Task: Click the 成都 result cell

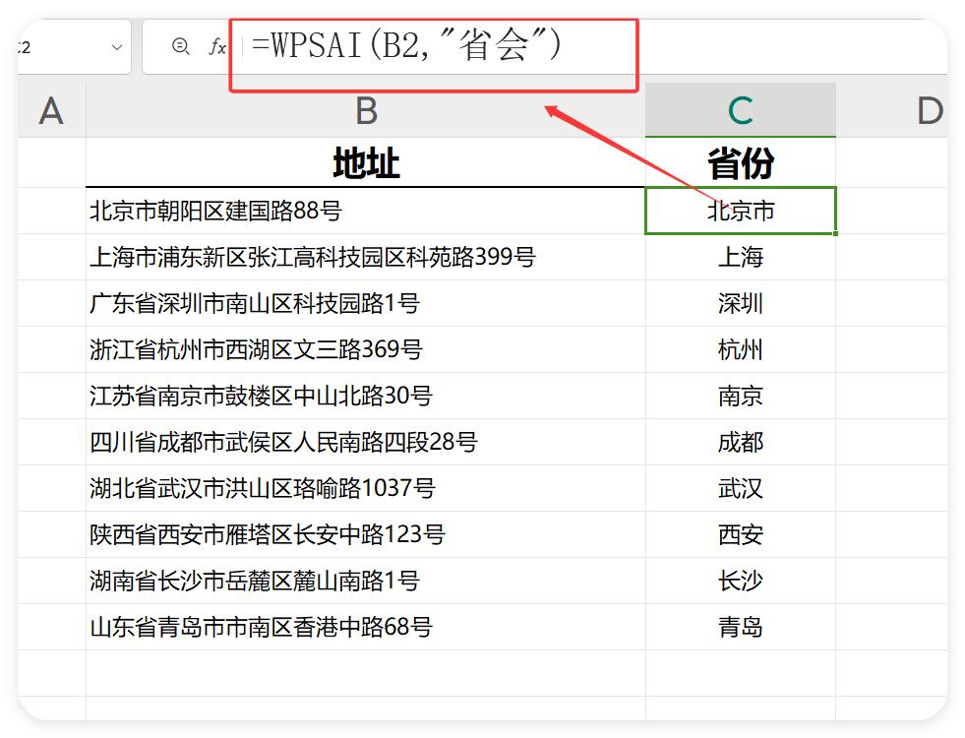Action: coord(741,442)
